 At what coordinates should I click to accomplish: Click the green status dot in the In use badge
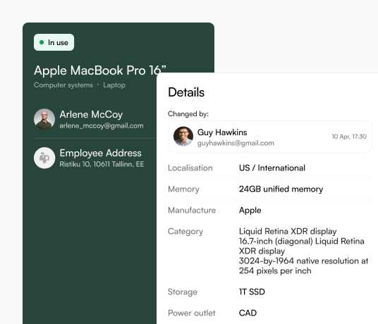[42, 42]
